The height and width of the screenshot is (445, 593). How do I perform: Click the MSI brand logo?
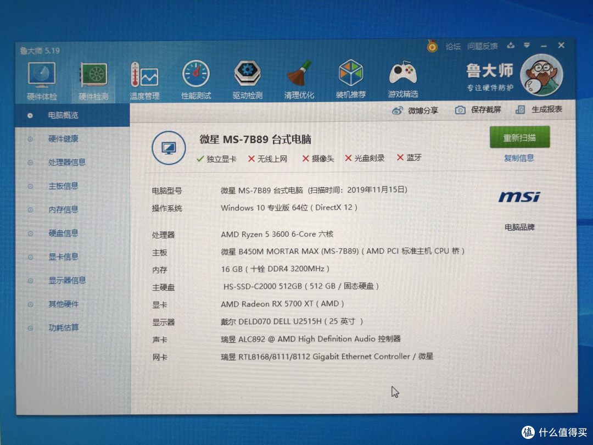click(x=519, y=197)
